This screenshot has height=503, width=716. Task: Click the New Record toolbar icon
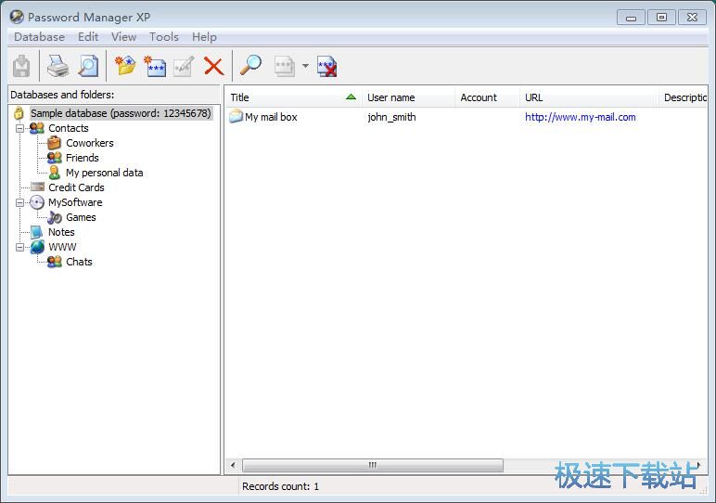click(x=155, y=66)
